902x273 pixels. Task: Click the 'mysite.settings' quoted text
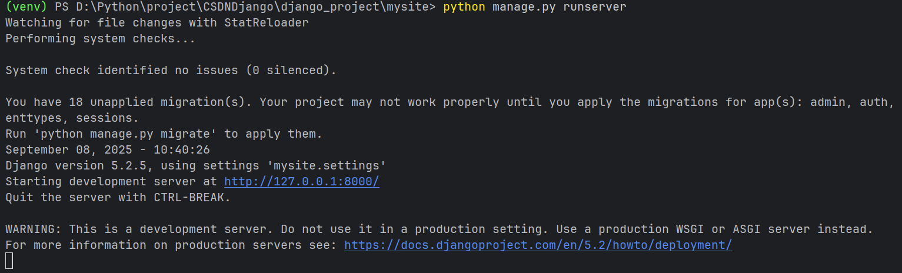point(327,166)
